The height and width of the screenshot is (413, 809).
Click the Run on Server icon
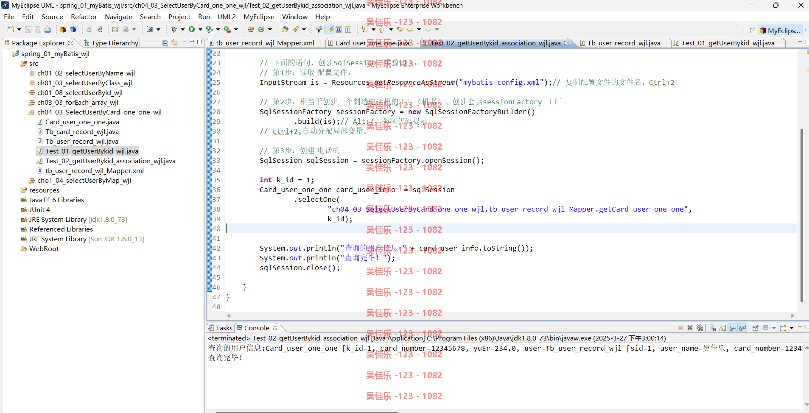pos(209,29)
